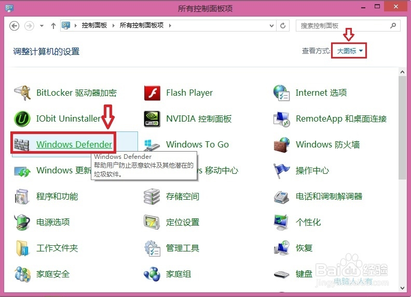Image resolution: width=411 pixels, height=297 pixels.
Task: Open the recent locations dropdown arrow
Action: (42, 26)
